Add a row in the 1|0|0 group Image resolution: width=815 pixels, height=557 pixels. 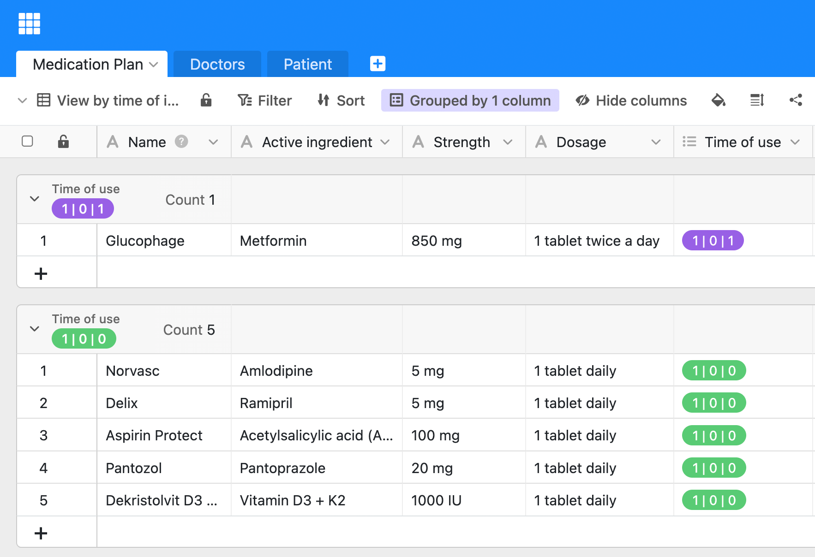pos(41,533)
